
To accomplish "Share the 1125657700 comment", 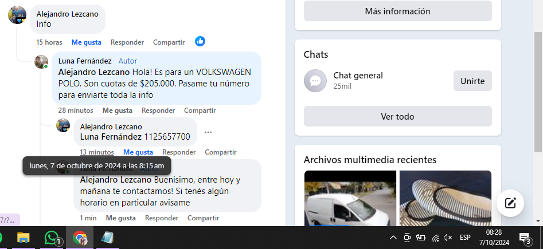I will pyautogui.click(x=221, y=152).
